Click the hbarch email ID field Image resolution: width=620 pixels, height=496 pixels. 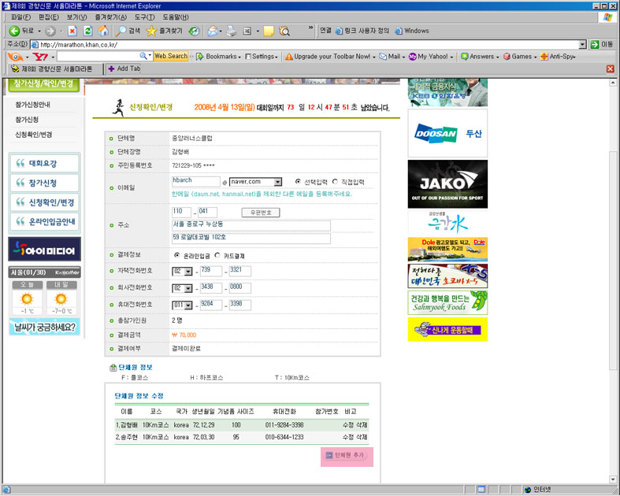pyautogui.click(x=195, y=181)
